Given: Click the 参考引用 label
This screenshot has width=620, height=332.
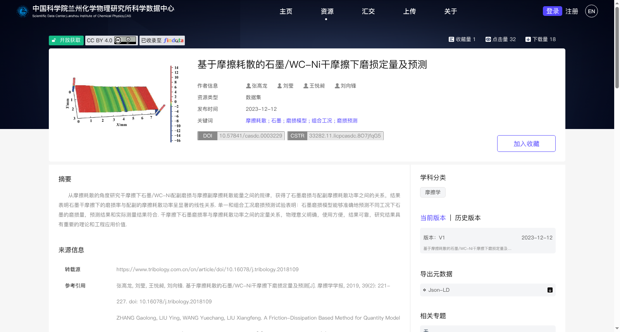Looking at the screenshot, I should pyautogui.click(x=75, y=286).
